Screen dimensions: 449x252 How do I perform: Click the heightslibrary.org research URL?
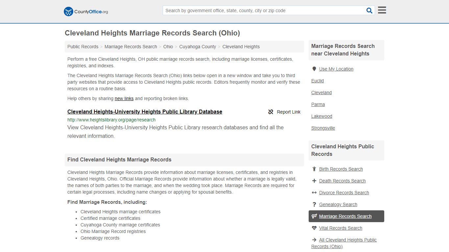111,120
